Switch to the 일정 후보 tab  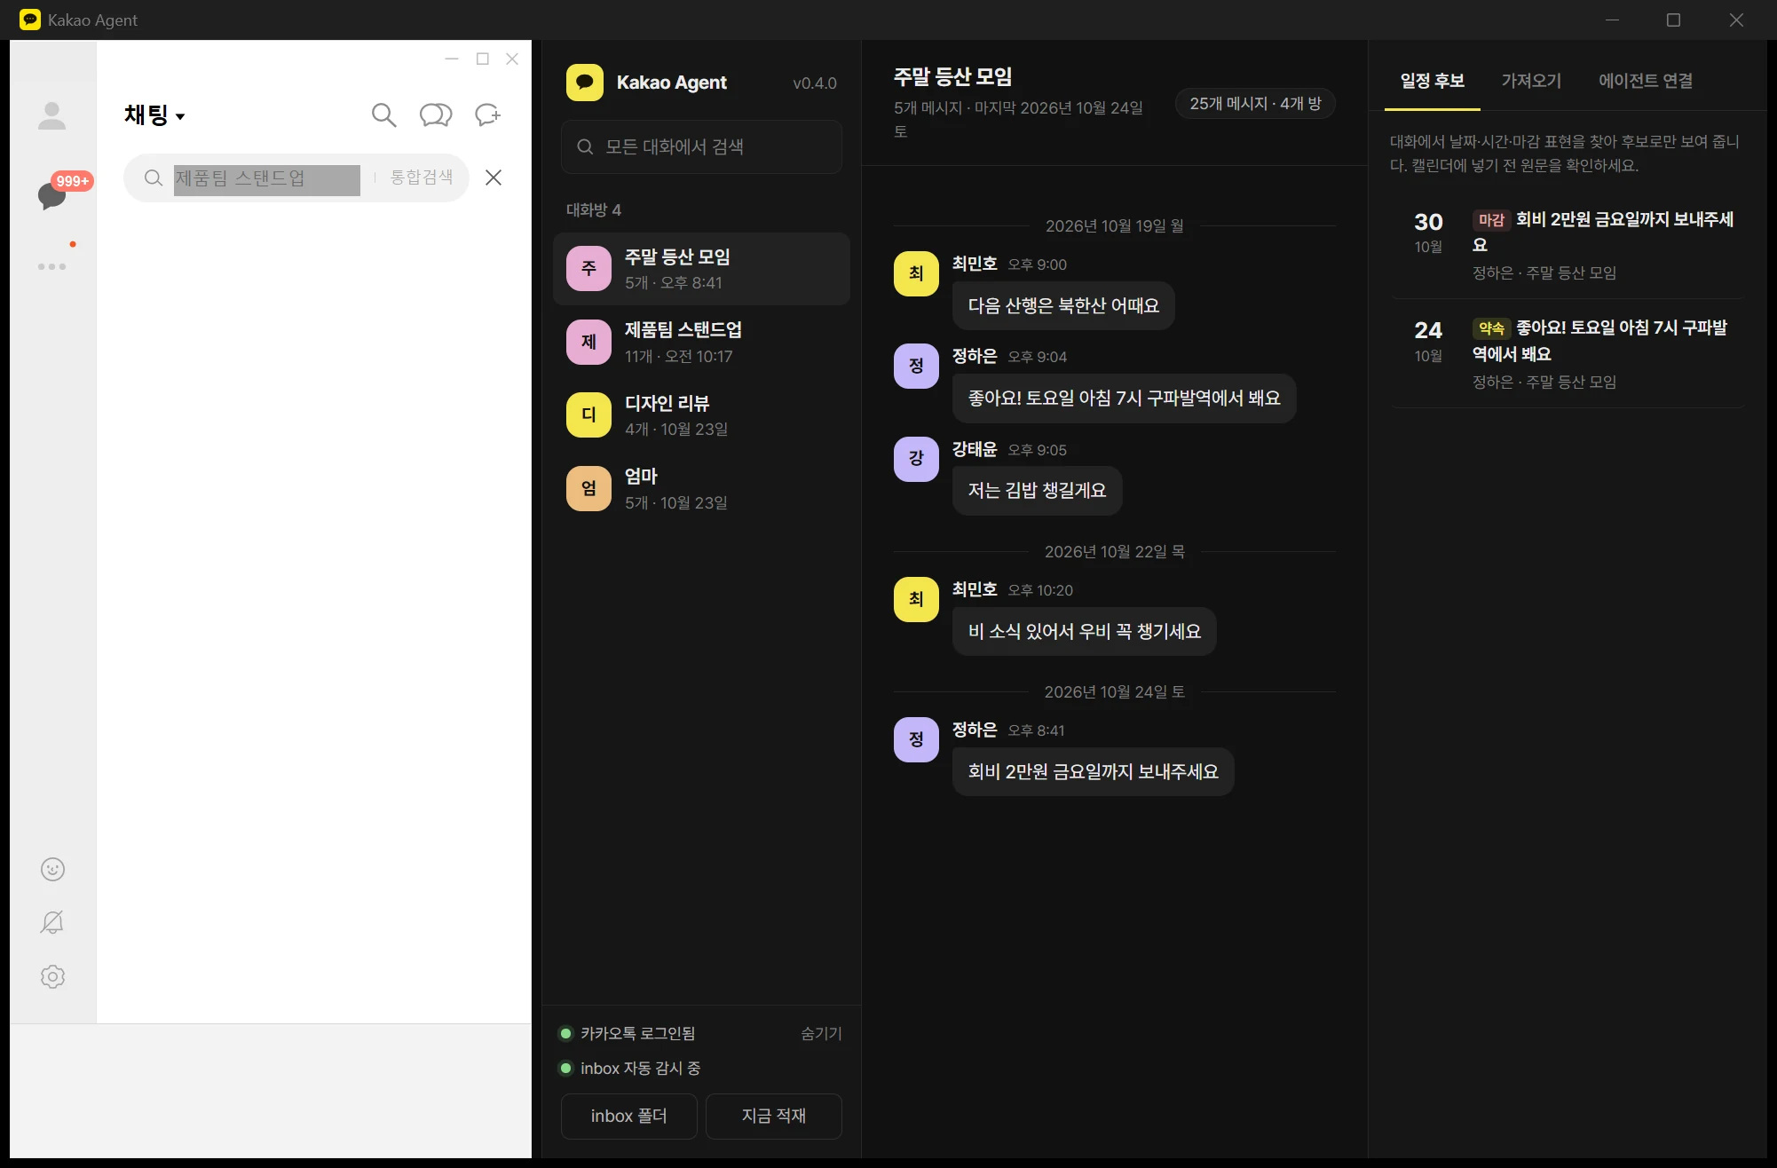1433,81
